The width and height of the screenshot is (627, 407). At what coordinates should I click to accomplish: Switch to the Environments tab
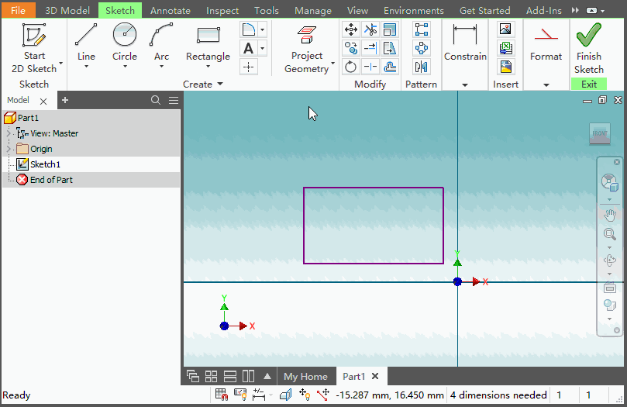(x=413, y=10)
